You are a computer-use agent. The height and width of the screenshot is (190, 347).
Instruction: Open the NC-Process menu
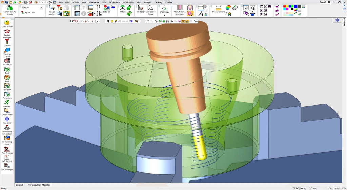(115, 2)
